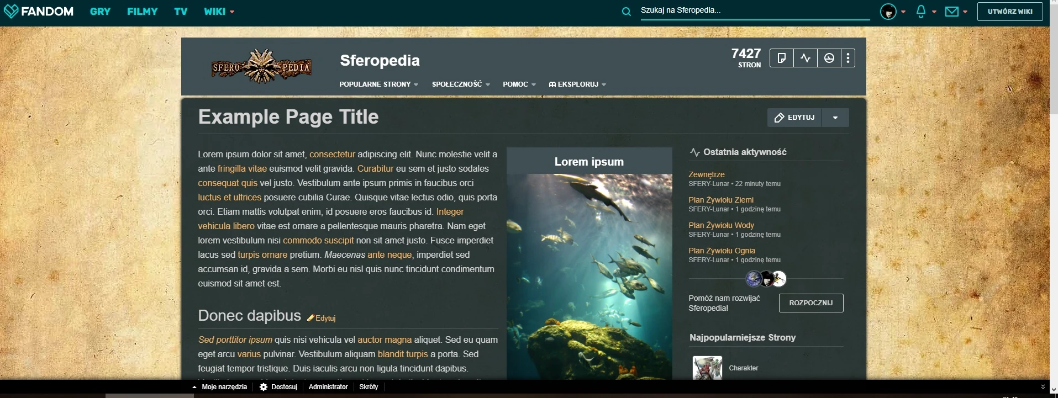1058x398 pixels.
Task: Open the Zewnętrze activity link
Action: (707, 174)
